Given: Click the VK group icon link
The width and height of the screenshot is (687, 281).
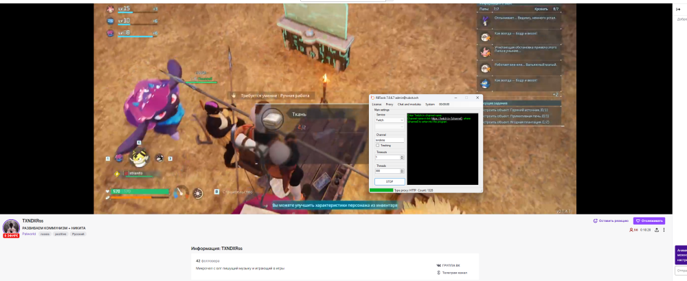Looking at the screenshot, I should click(439, 265).
